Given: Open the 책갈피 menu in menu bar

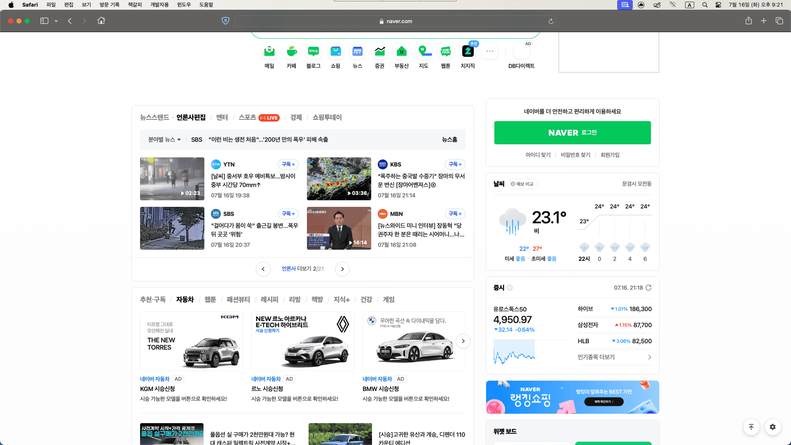Looking at the screenshot, I should pyautogui.click(x=135, y=5).
